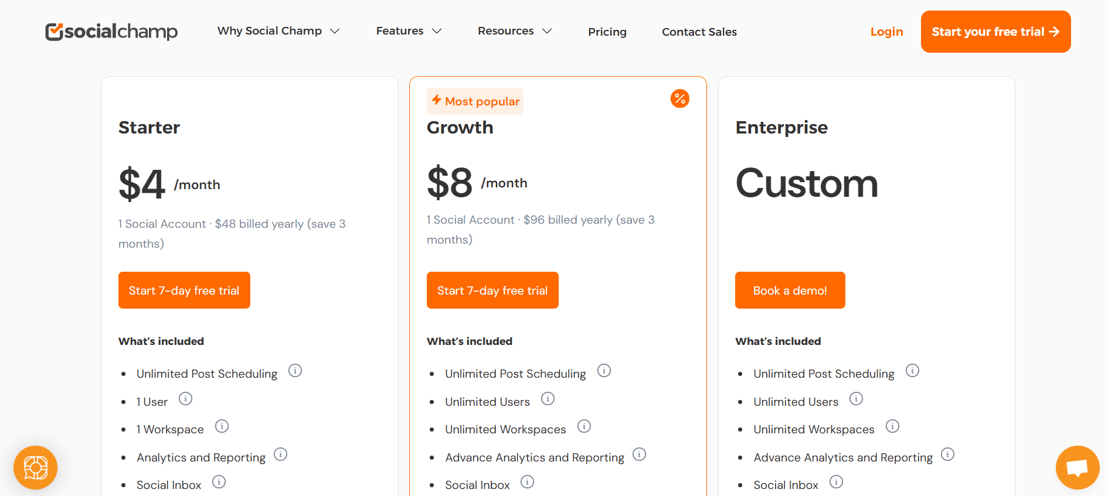Image resolution: width=1108 pixels, height=496 pixels.
Task: Open Contact Sales from the navigation
Action: click(699, 32)
